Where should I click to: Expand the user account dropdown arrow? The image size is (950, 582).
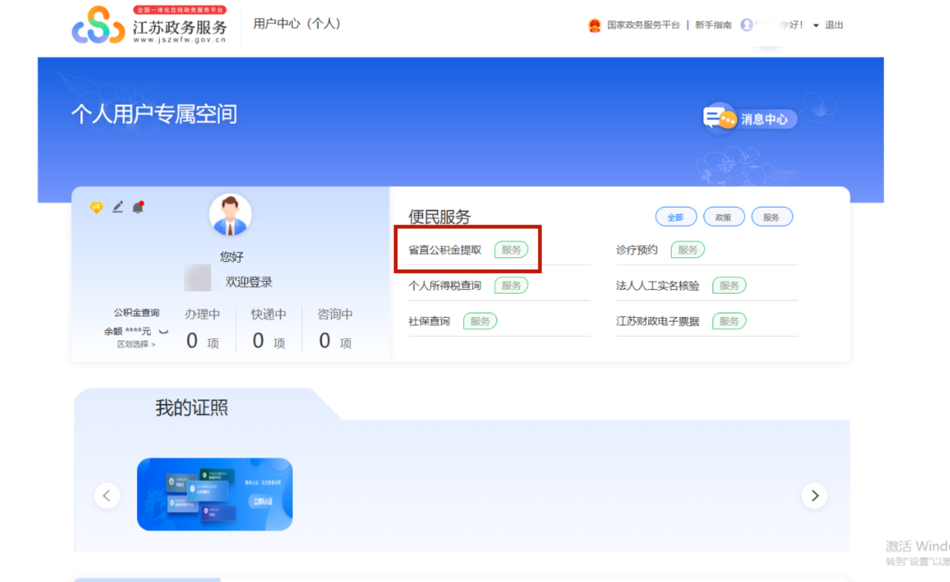(x=816, y=26)
